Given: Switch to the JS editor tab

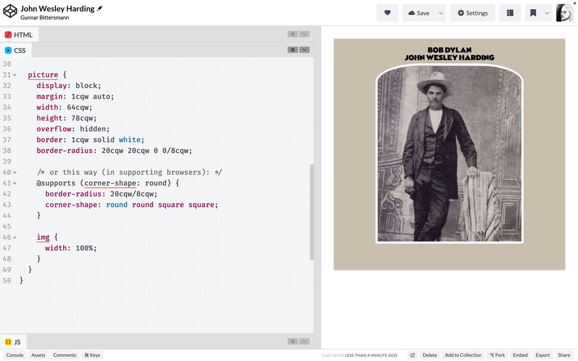Looking at the screenshot, I should (x=13, y=342).
